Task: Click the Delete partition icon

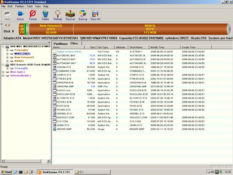Action: [x=45, y=15]
